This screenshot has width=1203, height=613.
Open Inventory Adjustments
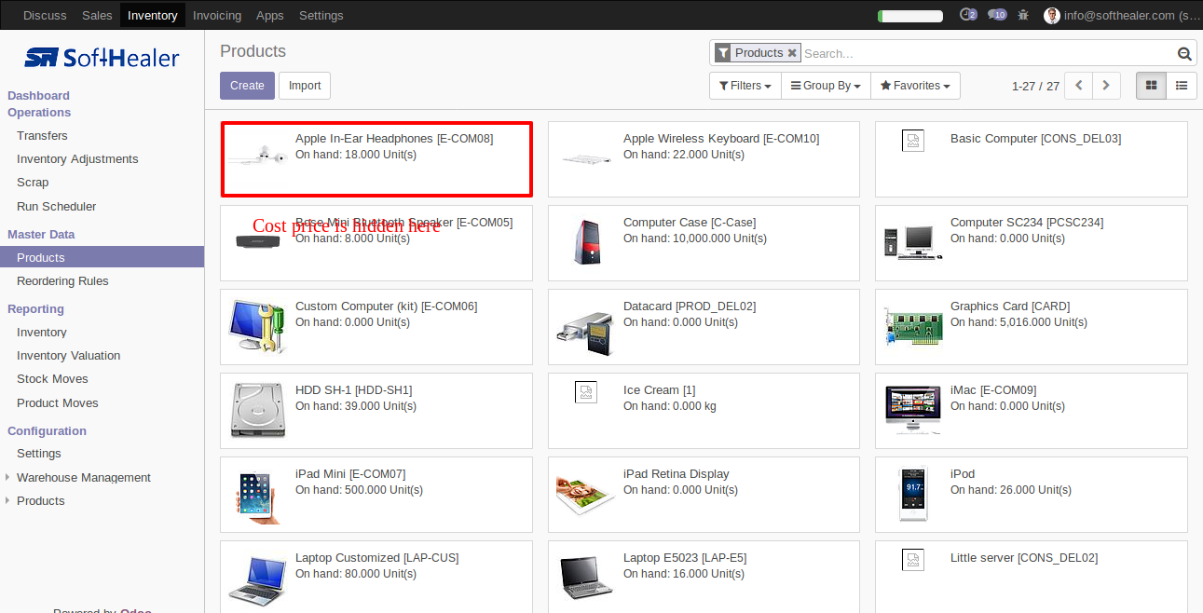pyautogui.click(x=77, y=158)
